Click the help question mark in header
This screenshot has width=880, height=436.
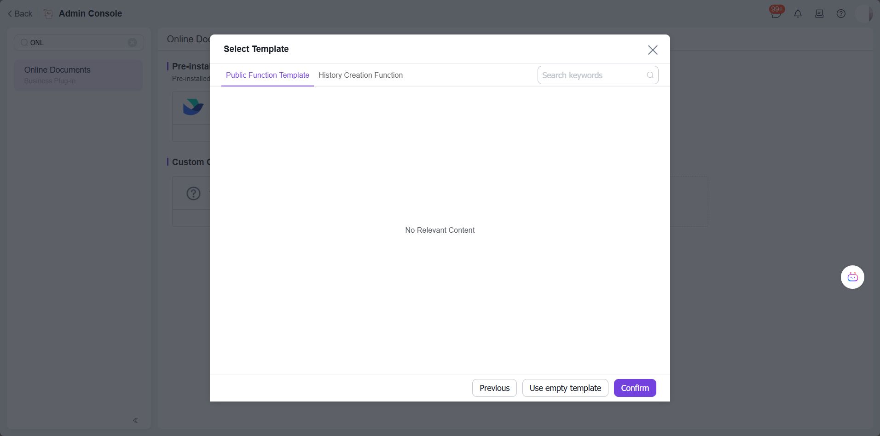[x=840, y=14]
